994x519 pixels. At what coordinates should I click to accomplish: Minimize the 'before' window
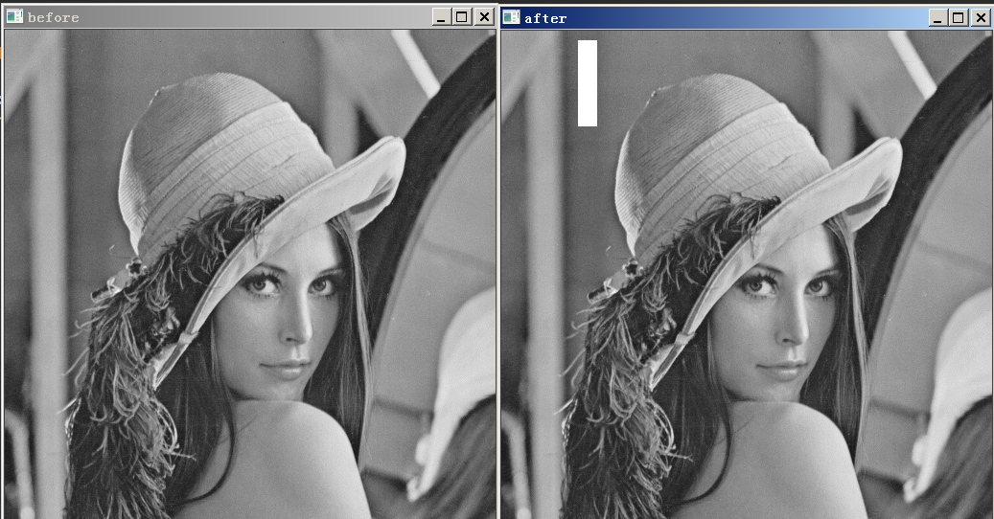[x=440, y=17]
